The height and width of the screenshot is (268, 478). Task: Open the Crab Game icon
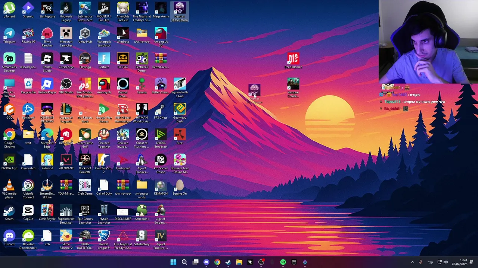click(x=85, y=188)
